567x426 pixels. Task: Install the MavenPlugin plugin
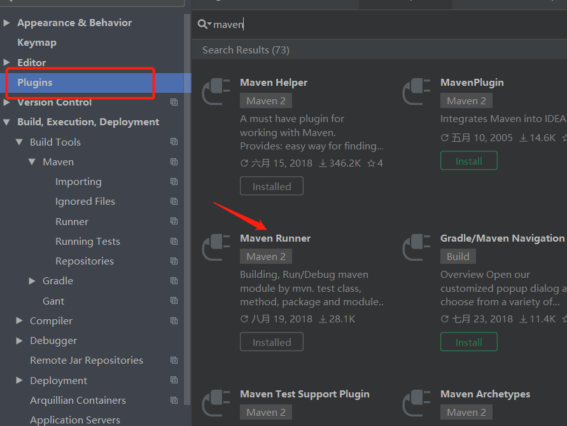tap(468, 161)
